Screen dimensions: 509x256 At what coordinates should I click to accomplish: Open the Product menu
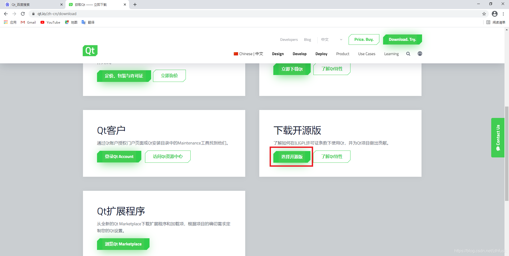(343, 54)
